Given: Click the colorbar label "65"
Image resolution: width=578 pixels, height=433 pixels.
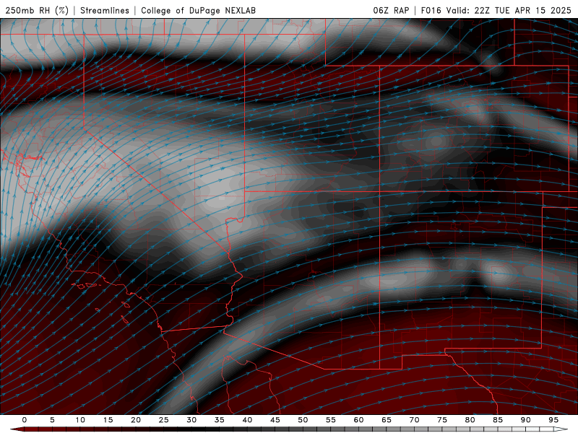Looking at the screenshot, I should tap(387, 420).
